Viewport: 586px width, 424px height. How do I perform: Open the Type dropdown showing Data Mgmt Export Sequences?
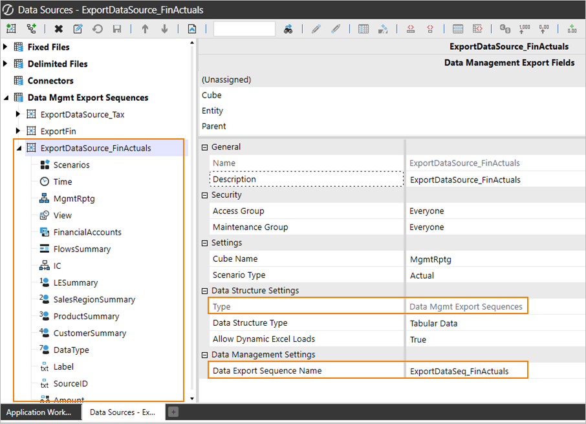pyautogui.click(x=466, y=306)
